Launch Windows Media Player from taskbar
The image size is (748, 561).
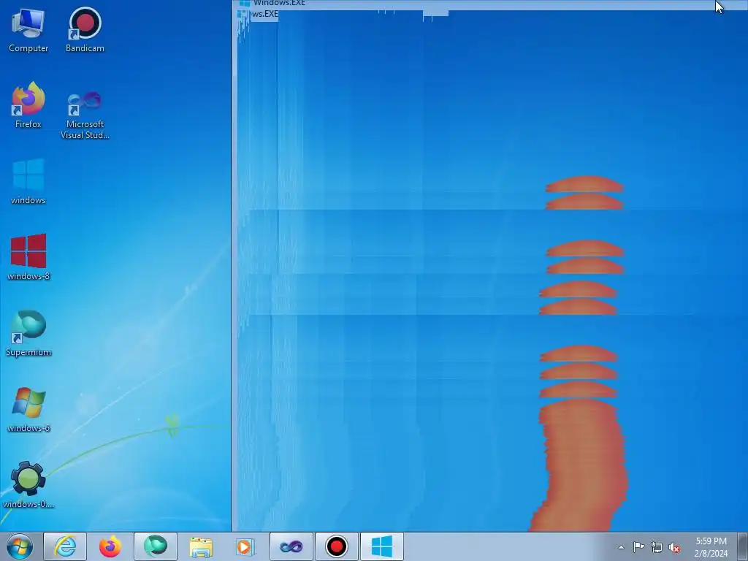point(245,546)
